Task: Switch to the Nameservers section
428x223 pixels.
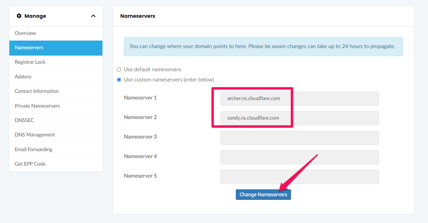Action: tap(29, 47)
